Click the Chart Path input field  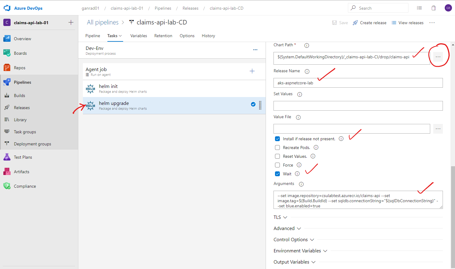[x=352, y=58]
